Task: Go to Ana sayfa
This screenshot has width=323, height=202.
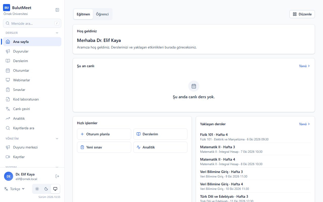Action: point(32,42)
